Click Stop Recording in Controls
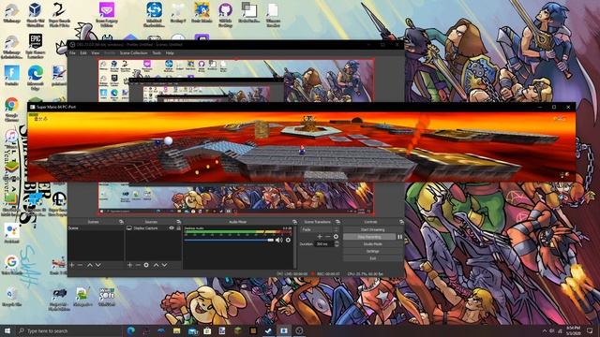Screen dimensions: 600x337 (369, 237)
